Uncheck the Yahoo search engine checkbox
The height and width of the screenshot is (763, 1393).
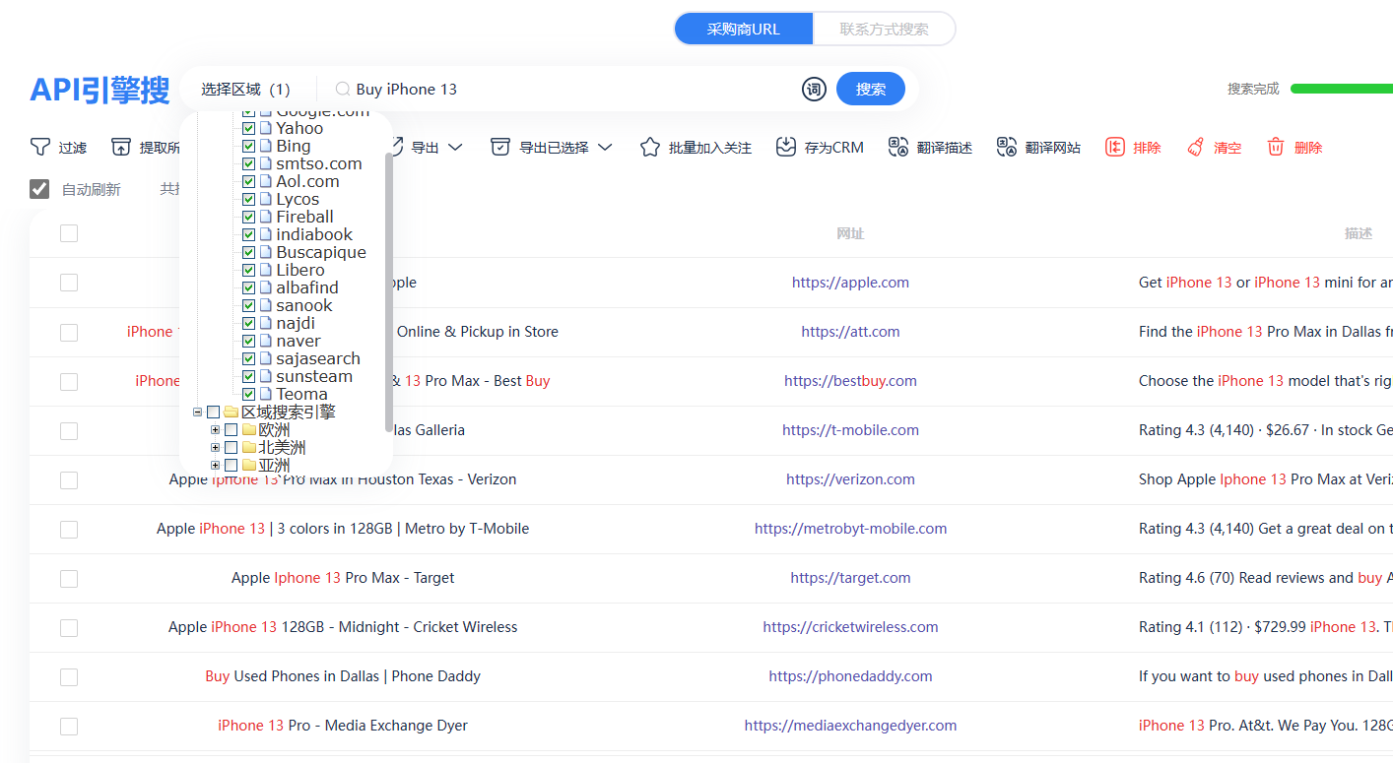[x=248, y=128]
